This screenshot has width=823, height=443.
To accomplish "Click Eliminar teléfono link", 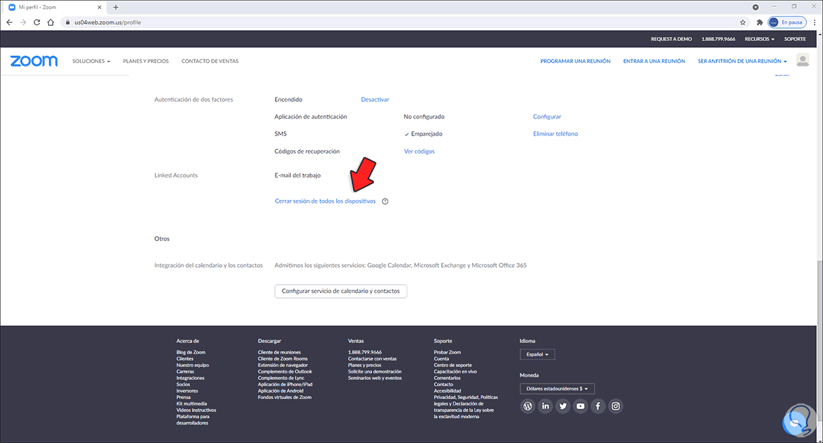I will 556,134.
